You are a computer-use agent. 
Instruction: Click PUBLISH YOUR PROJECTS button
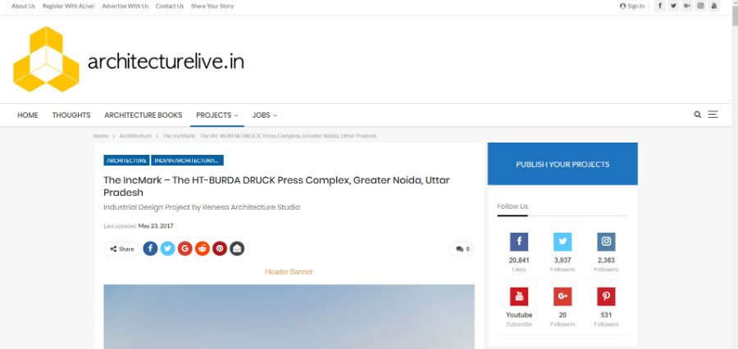click(563, 164)
